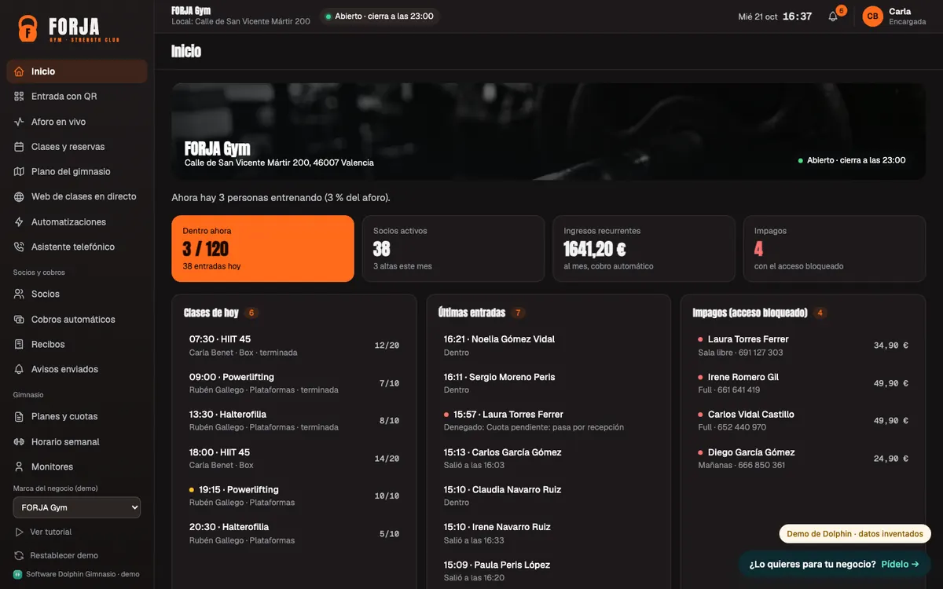Click the document icon for Planes y cuotas

coord(19,417)
